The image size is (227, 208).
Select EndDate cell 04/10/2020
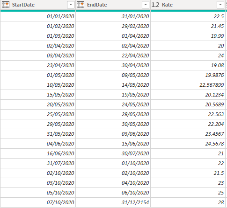click(113, 183)
